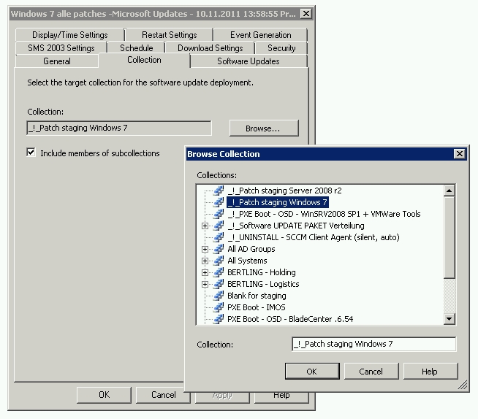Switch to the Restart Settings tab
Image resolution: width=478 pixels, height=419 pixels.
[169, 35]
